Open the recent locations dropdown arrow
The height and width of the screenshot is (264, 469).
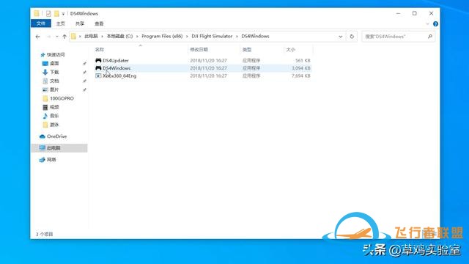(x=57, y=37)
